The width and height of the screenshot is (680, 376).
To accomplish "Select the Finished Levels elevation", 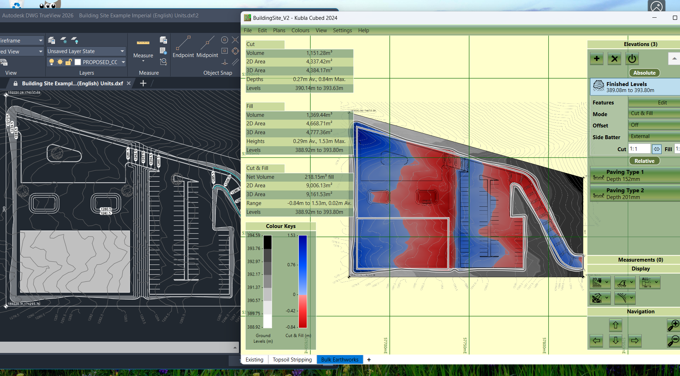I will click(x=635, y=87).
